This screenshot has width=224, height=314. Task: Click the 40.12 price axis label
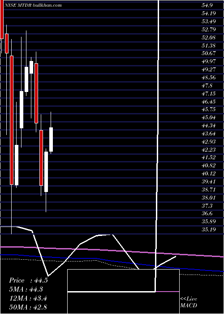209,174
